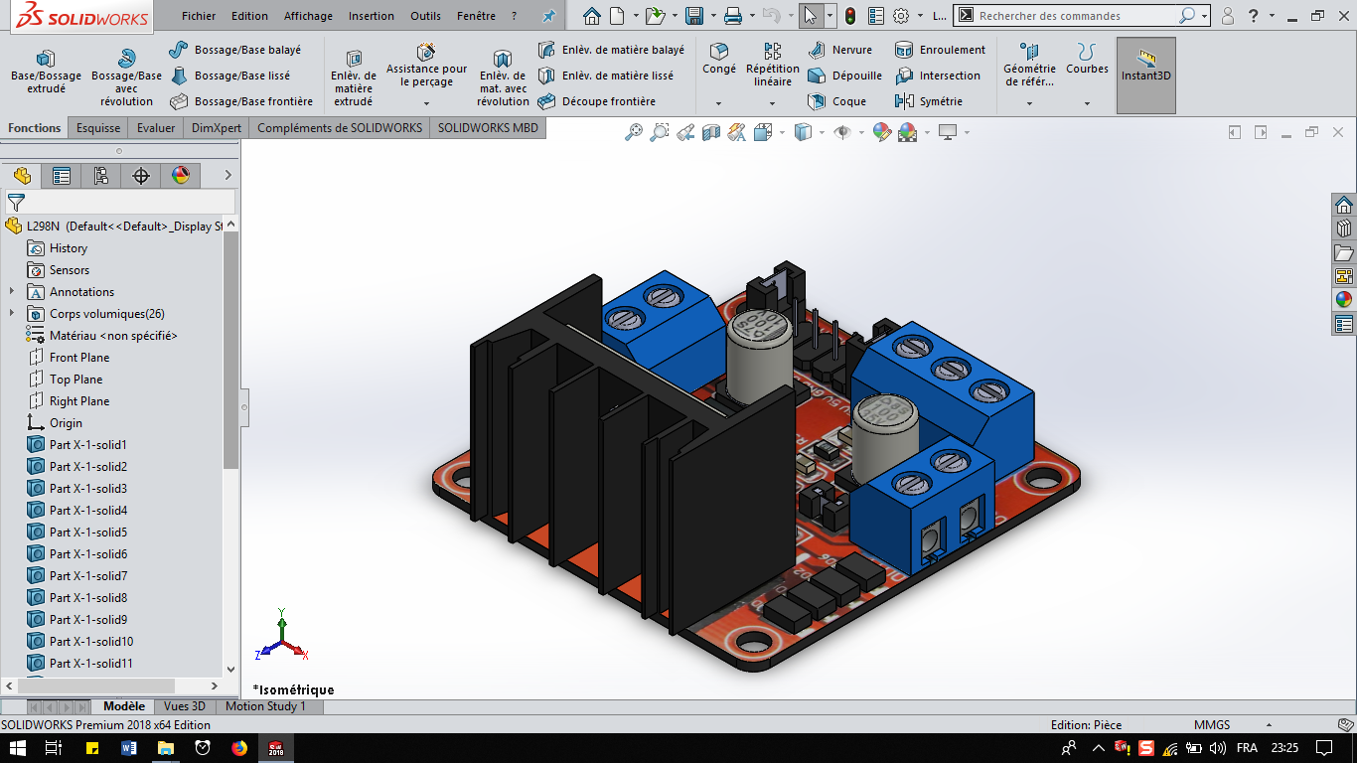Expand Annotations tree node
Screen dimensions: 1357x763
12,291
